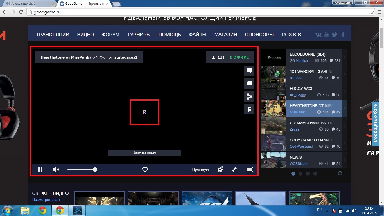
Task: Open the Twitter social icon
Action: (x=335, y=35)
